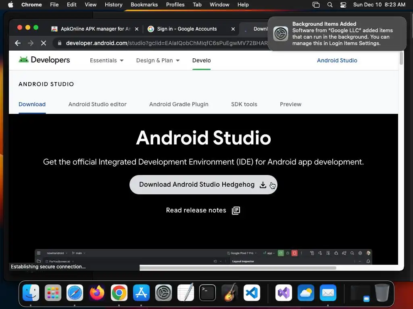Open TextEdit from the Dock
Screen dimensions: 413x309
pos(186,293)
